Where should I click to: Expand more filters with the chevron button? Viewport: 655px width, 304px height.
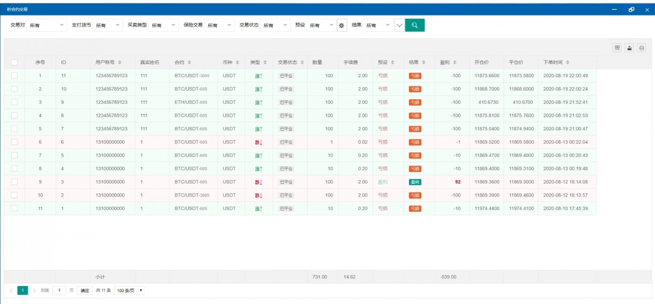399,26
